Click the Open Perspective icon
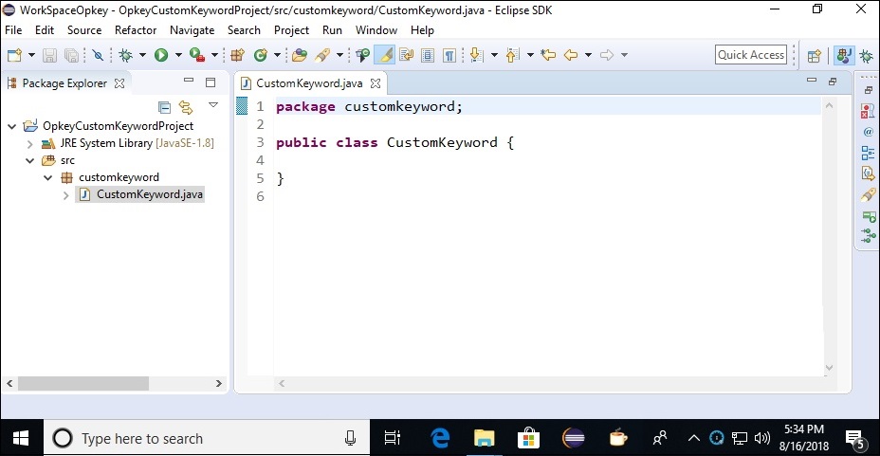This screenshot has width=880, height=456. tap(815, 56)
